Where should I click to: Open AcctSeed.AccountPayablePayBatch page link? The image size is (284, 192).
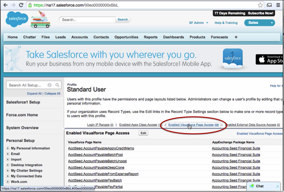click(x=95, y=180)
